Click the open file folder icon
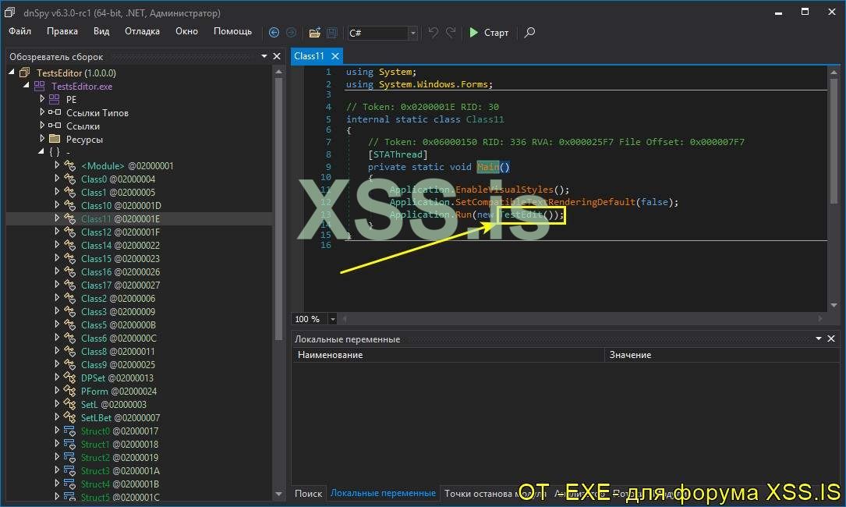Viewport: 846px width, 507px height. (x=314, y=33)
